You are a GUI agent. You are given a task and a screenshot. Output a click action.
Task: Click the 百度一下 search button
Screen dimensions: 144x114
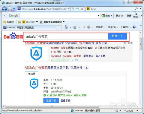pos(117,36)
